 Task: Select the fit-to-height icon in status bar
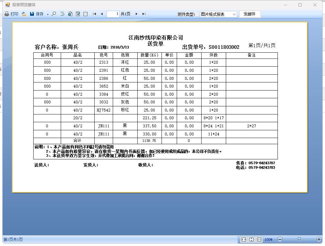tap(251, 239)
